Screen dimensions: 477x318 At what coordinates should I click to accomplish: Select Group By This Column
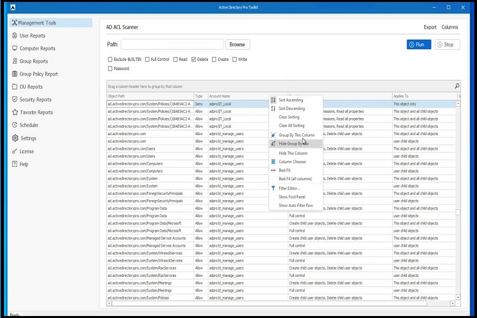[296, 135]
